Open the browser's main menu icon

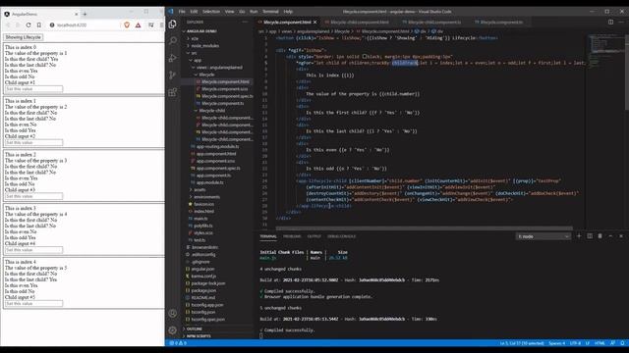click(x=161, y=25)
